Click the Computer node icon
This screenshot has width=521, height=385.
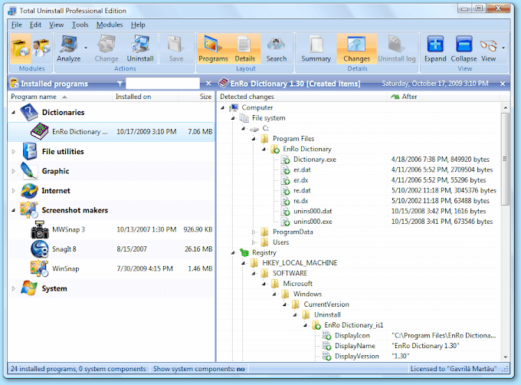pos(234,107)
